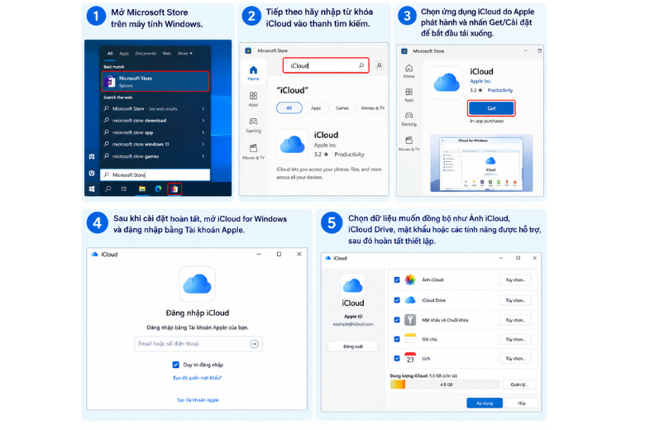Switch to Web tab in Windows search

coord(166,54)
